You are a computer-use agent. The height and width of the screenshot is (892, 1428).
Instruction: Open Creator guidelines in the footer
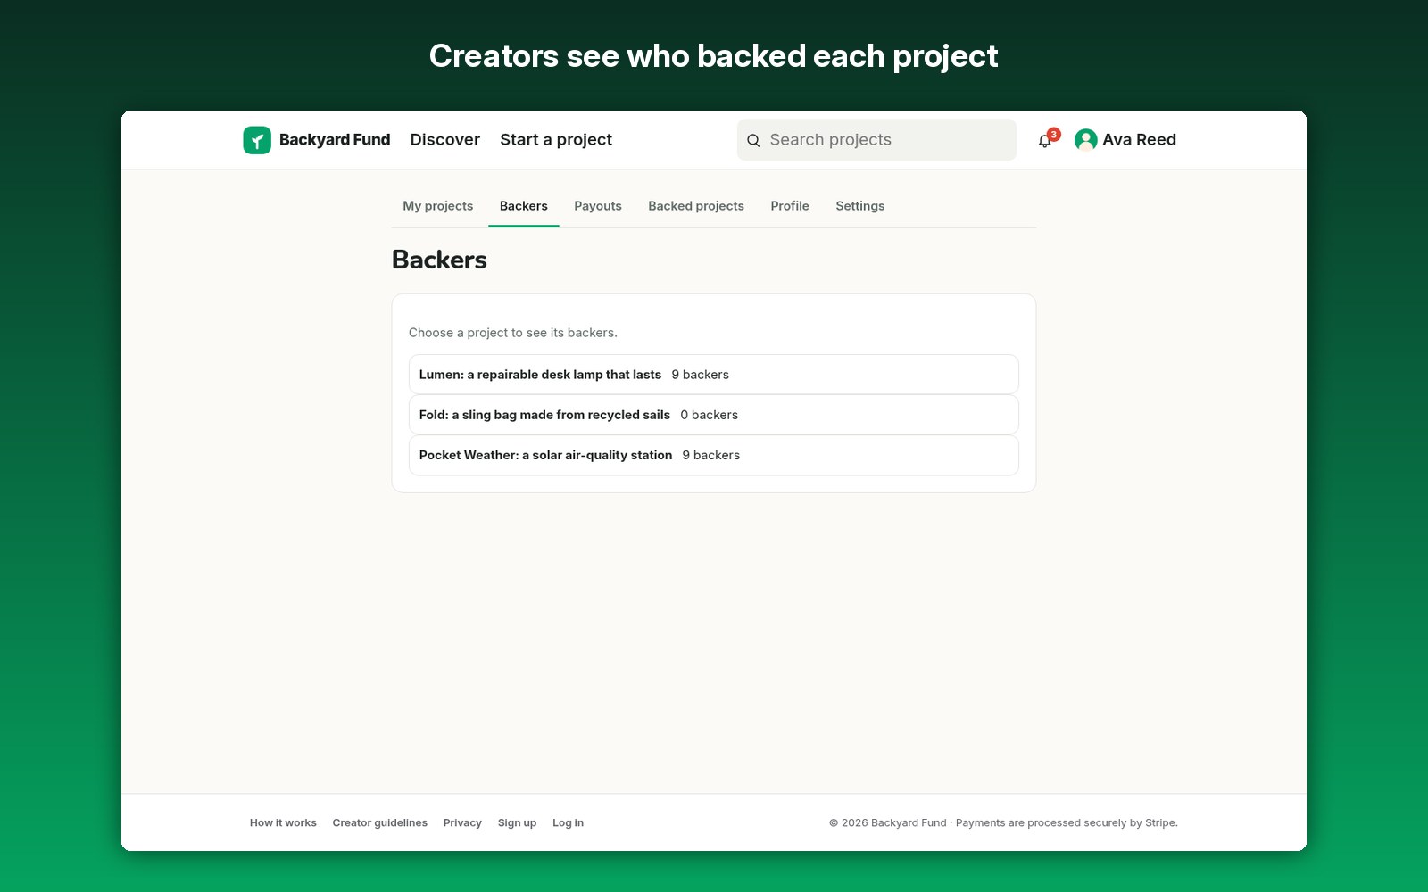point(380,823)
